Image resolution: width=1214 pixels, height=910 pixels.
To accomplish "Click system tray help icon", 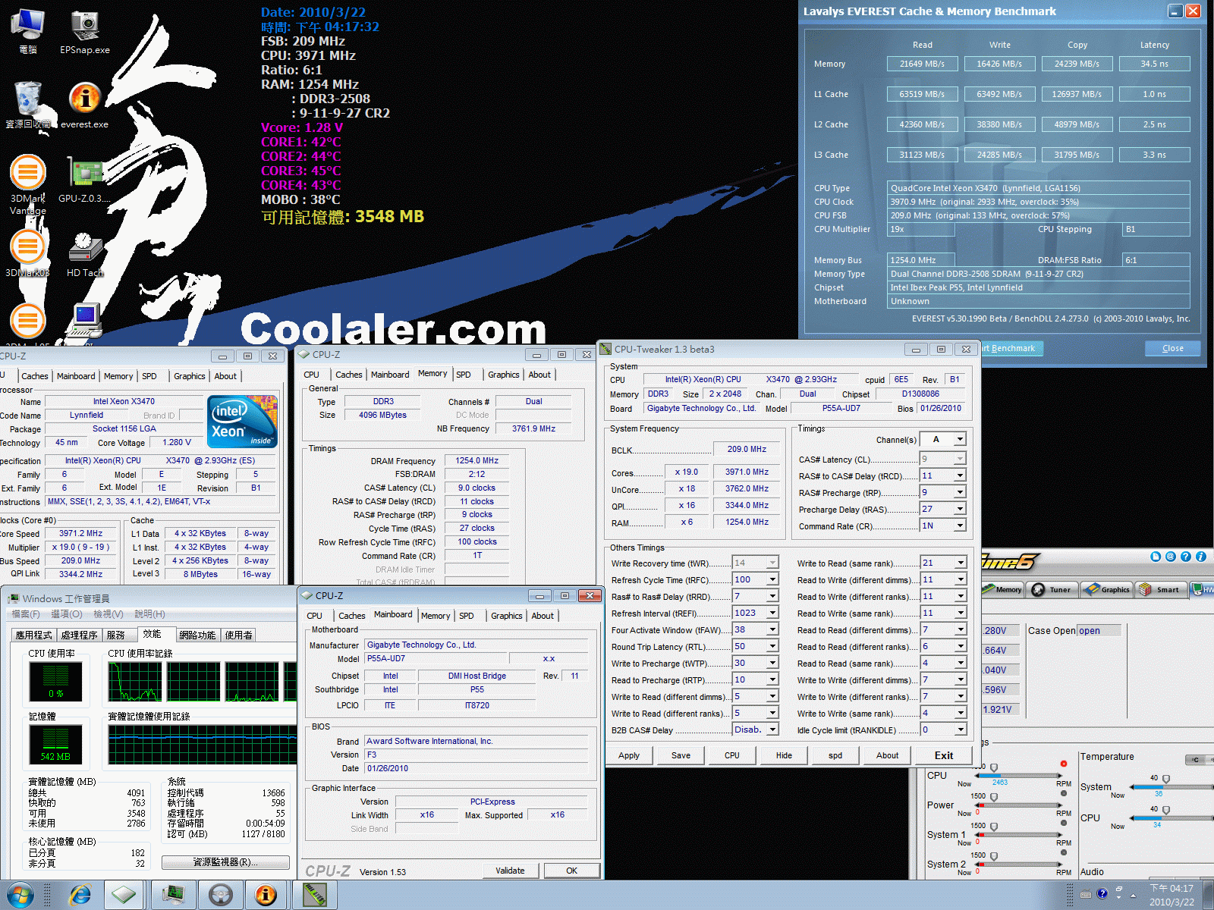I will [x=1102, y=894].
